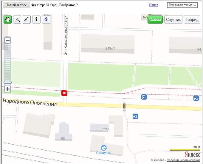This screenshot has width=203, height=164.
Task: Click the bus stop icon south of the road
Action: 135,116
